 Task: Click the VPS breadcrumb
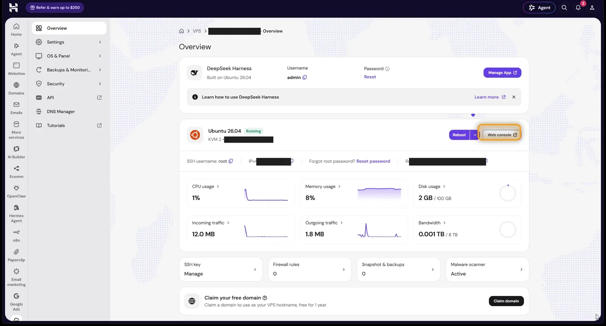tap(197, 31)
